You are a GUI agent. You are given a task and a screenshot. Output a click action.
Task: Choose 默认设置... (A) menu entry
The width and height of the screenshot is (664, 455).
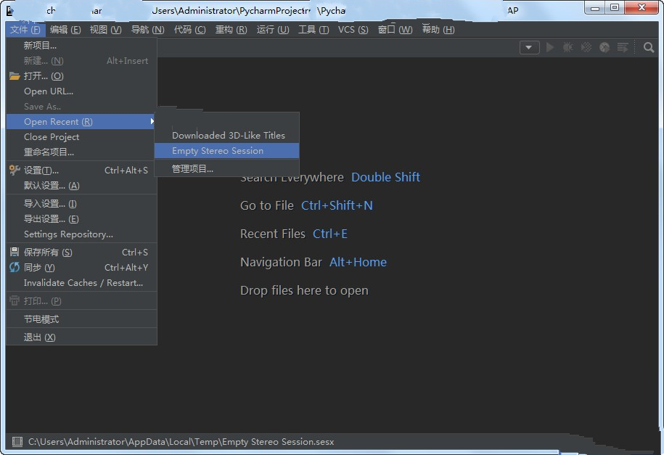(x=82, y=186)
